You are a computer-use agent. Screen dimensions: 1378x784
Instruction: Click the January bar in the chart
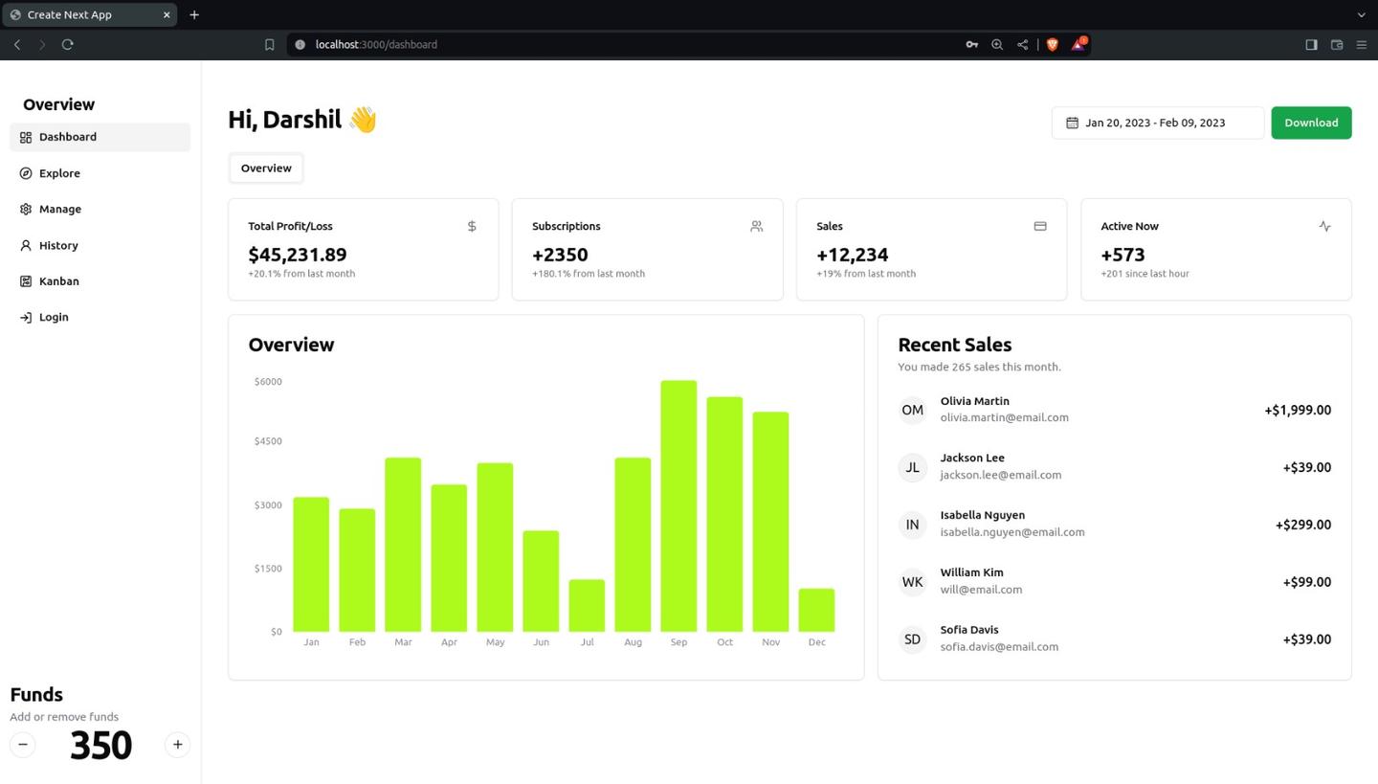(x=311, y=565)
